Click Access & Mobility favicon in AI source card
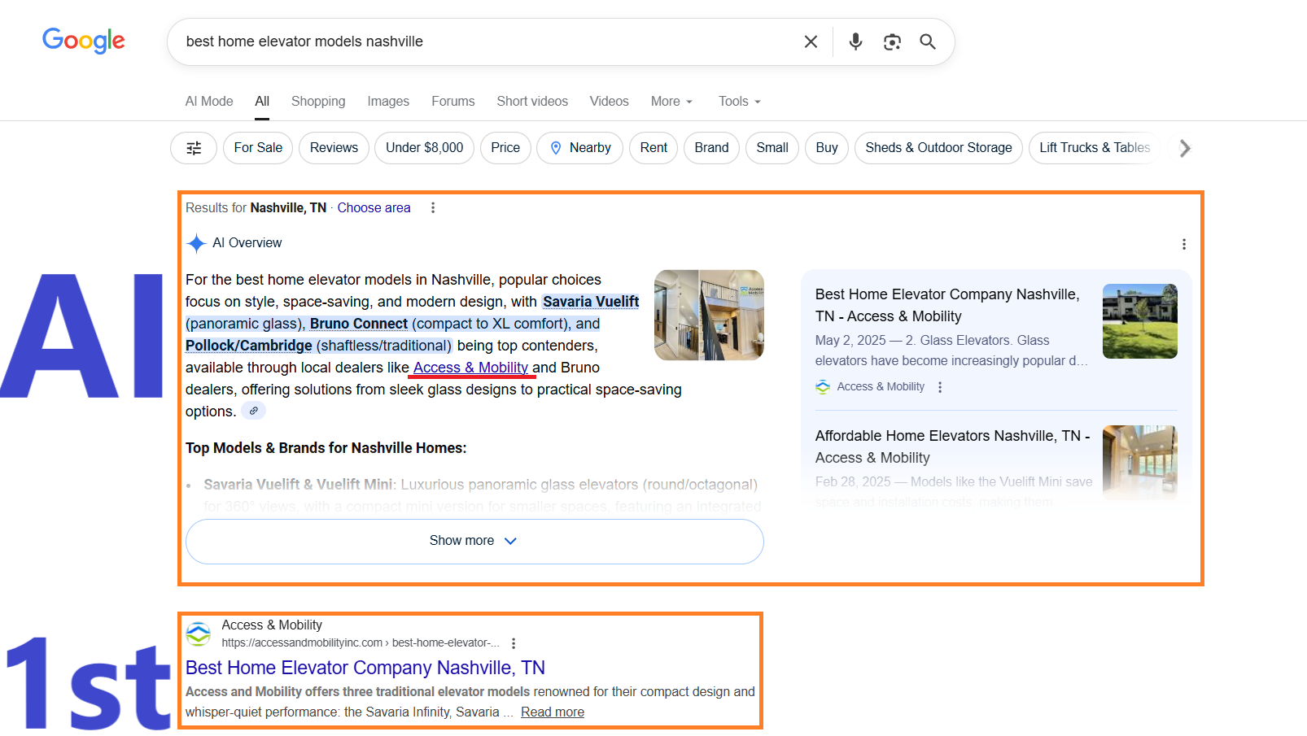1307x736 pixels. (823, 387)
